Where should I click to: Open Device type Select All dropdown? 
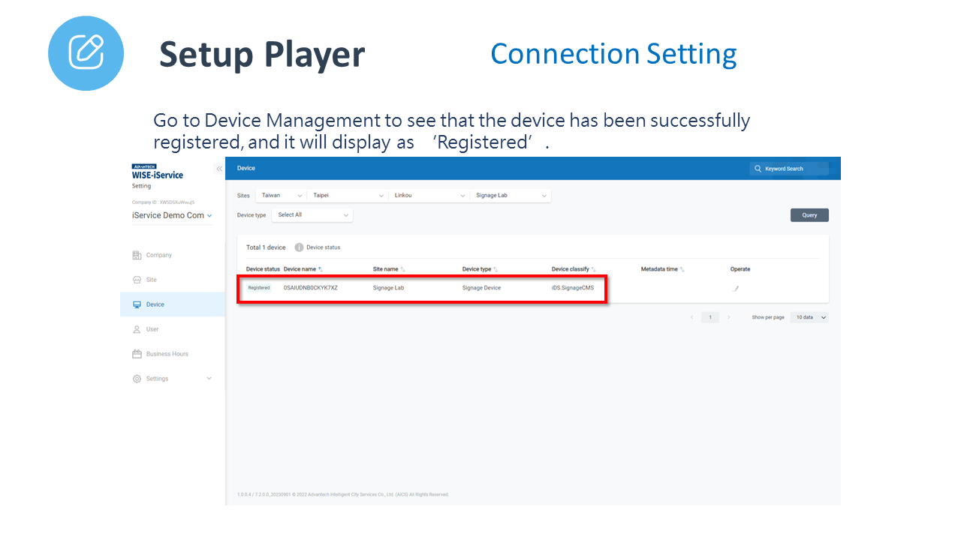[312, 215]
